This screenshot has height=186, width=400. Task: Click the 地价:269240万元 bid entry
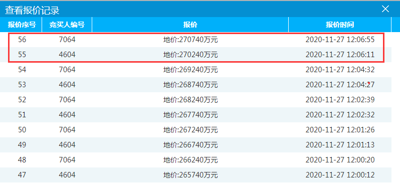click(190, 70)
